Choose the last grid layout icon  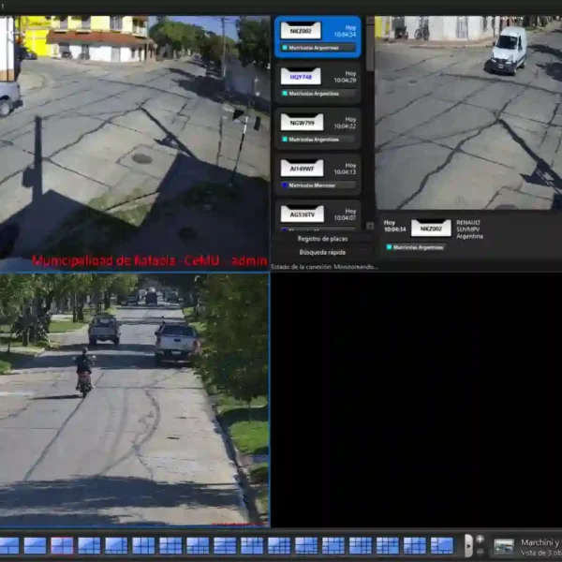coord(442,545)
